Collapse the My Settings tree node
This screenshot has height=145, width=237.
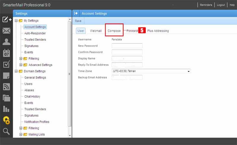coord(16,21)
